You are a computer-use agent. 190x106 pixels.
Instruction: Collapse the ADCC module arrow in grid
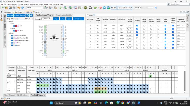15,82
